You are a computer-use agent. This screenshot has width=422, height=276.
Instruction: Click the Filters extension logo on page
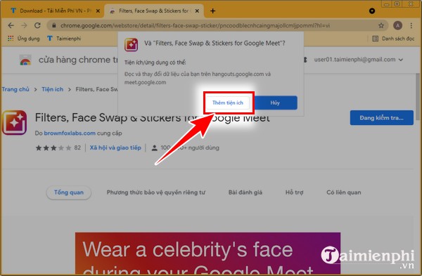click(x=14, y=122)
